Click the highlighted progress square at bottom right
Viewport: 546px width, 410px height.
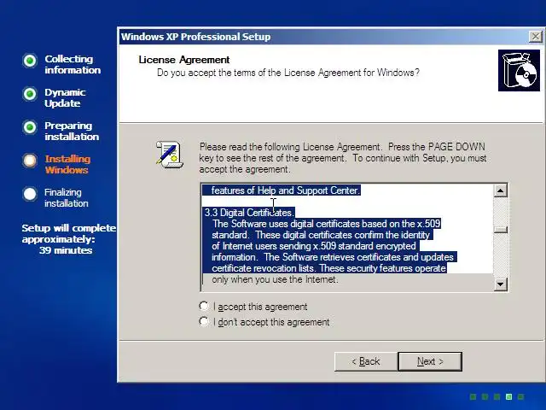[x=508, y=396]
